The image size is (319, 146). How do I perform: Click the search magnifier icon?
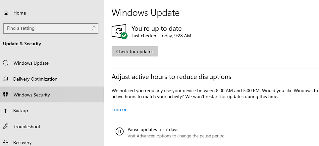point(93,28)
